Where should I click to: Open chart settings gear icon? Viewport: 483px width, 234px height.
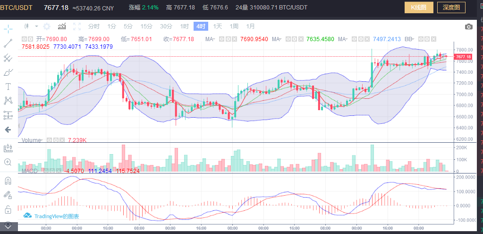[x=47, y=26]
